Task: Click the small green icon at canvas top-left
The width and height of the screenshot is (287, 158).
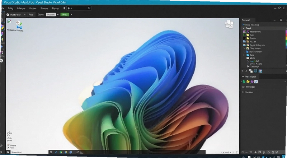Action: [9, 21]
